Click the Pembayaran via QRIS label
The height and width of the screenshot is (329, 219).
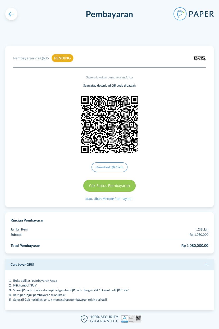pos(31,58)
